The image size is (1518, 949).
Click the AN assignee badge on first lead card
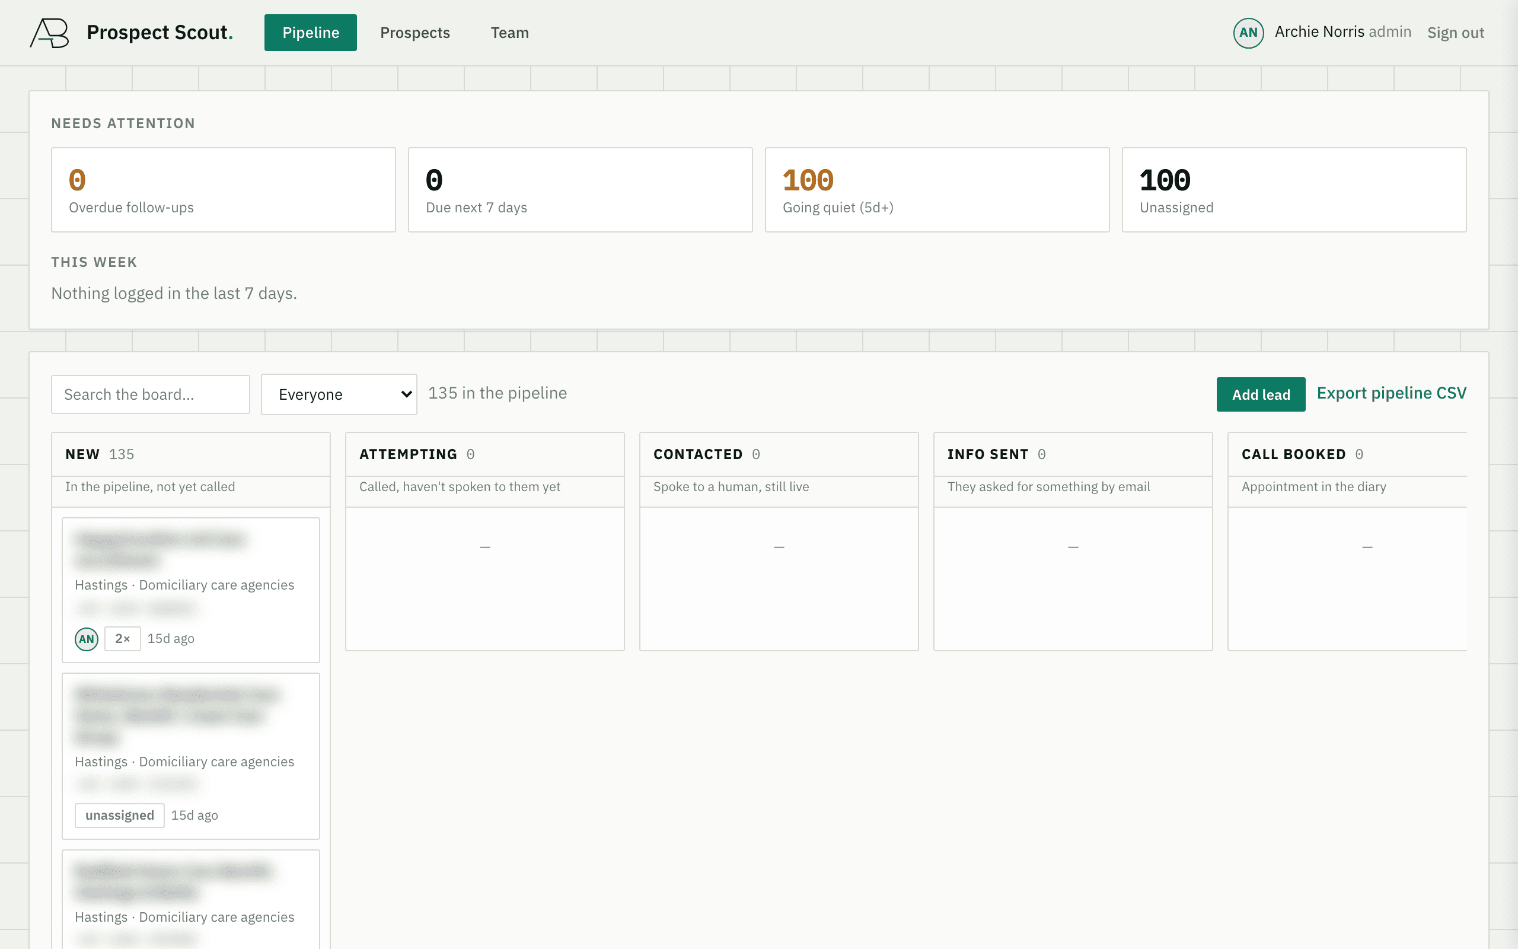pos(87,639)
